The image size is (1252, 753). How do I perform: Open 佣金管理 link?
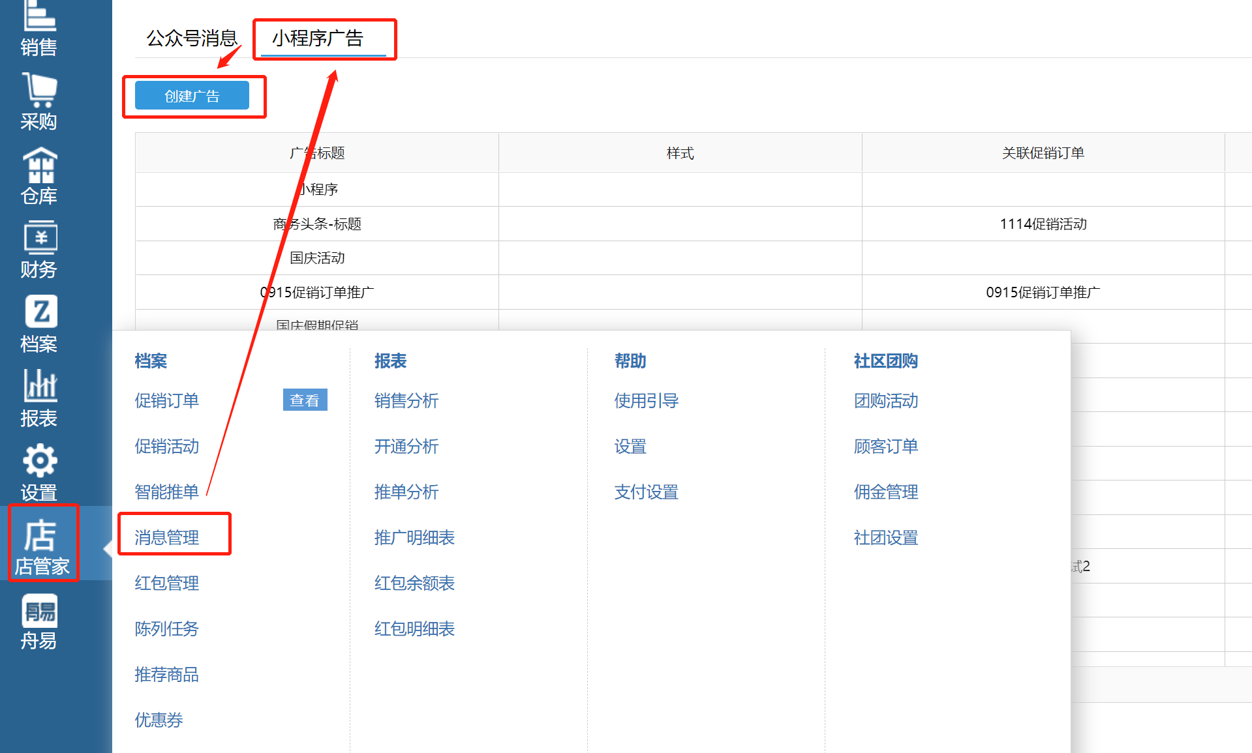pos(886,492)
